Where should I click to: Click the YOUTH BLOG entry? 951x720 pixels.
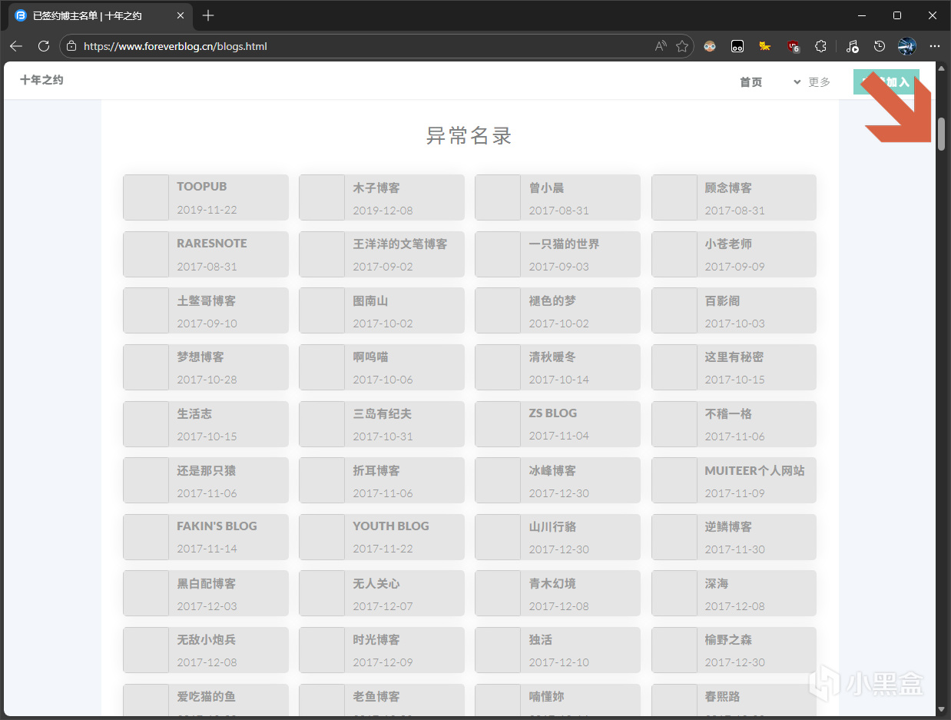382,537
